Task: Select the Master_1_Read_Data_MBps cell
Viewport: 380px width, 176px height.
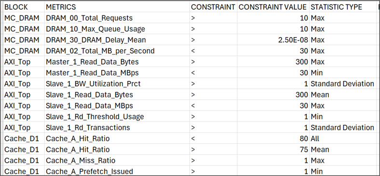Action: click(x=117, y=73)
